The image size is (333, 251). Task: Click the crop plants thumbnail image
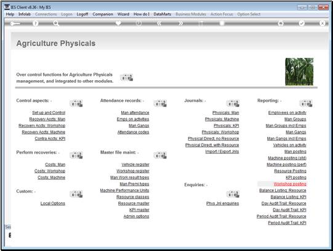[x=299, y=72]
